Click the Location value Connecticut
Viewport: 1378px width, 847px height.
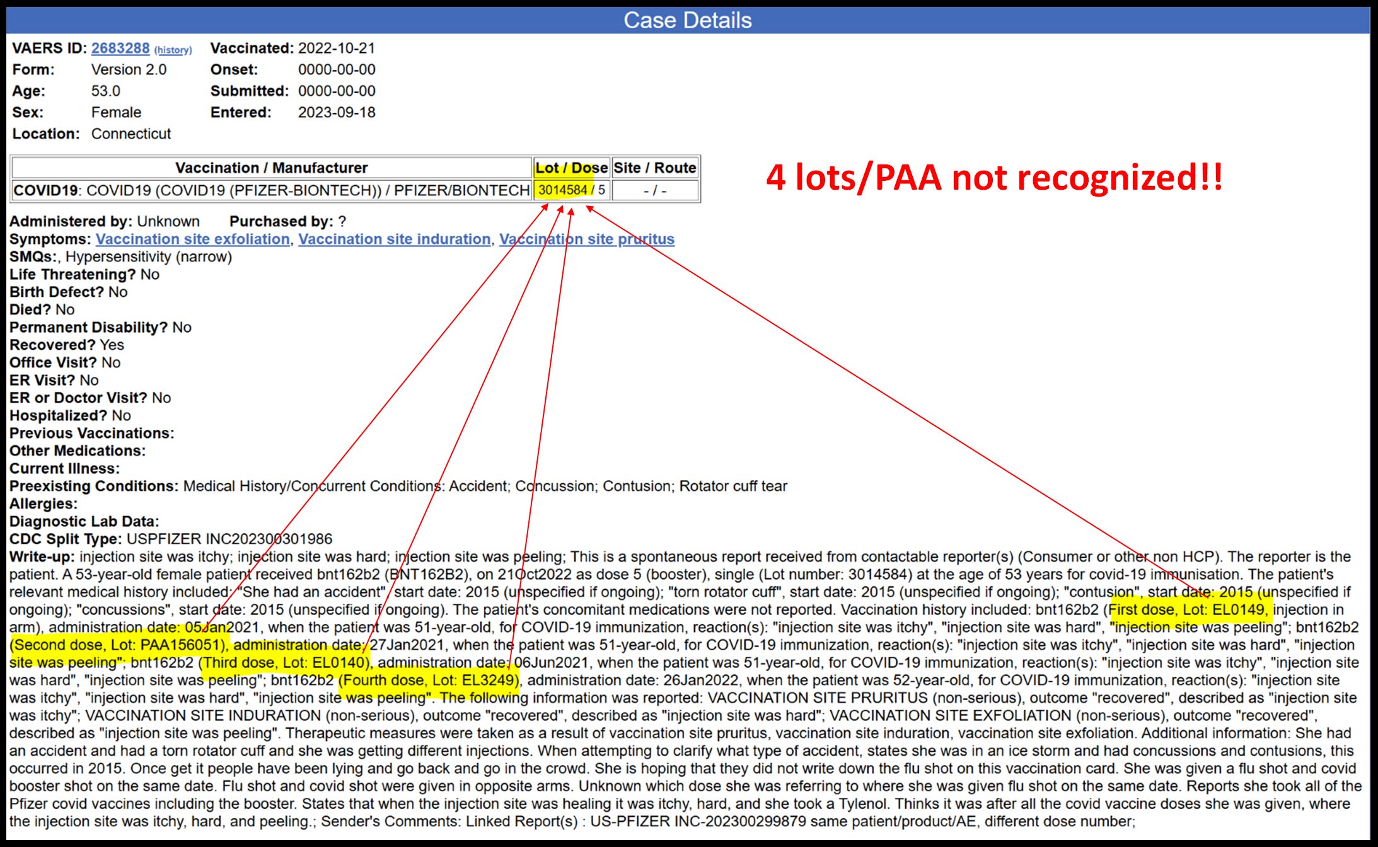(x=131, y=134)
